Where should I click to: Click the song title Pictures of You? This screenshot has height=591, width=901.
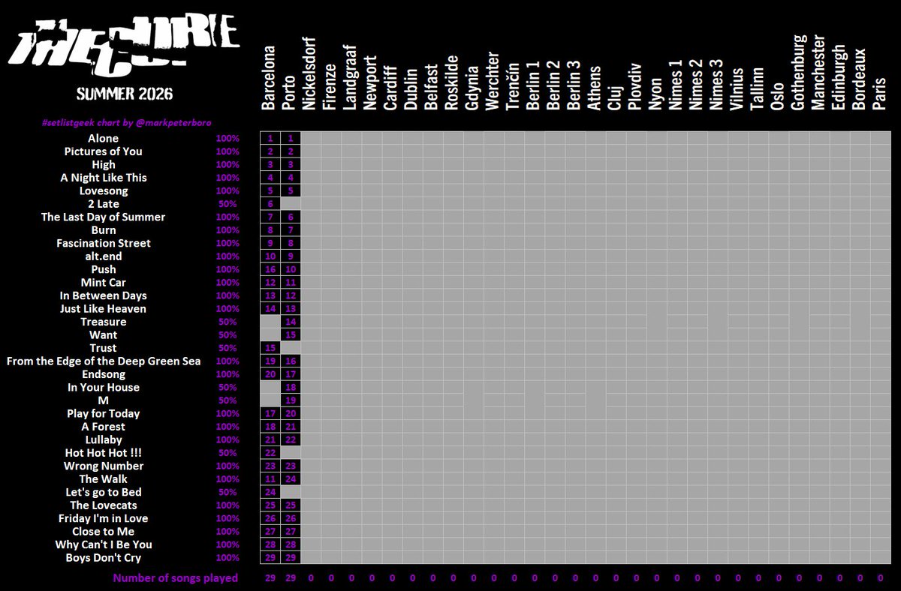[x=104, y=151]
